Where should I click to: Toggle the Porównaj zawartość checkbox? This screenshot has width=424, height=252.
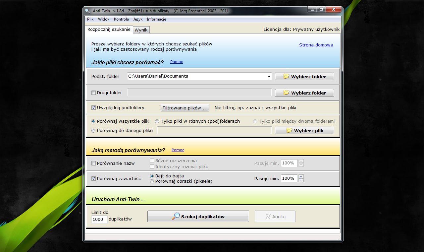(x=93, y=178)
